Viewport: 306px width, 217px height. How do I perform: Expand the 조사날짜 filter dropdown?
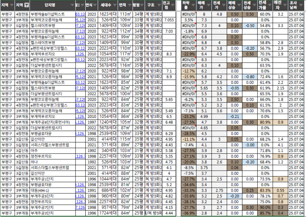302,5
